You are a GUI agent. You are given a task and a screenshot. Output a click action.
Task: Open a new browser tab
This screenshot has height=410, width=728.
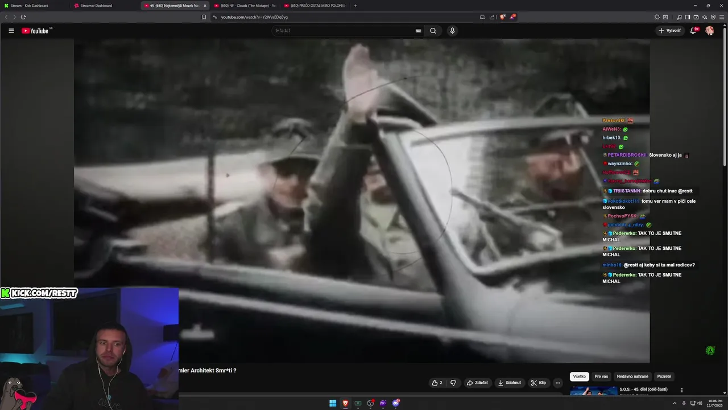click(355, 6)
